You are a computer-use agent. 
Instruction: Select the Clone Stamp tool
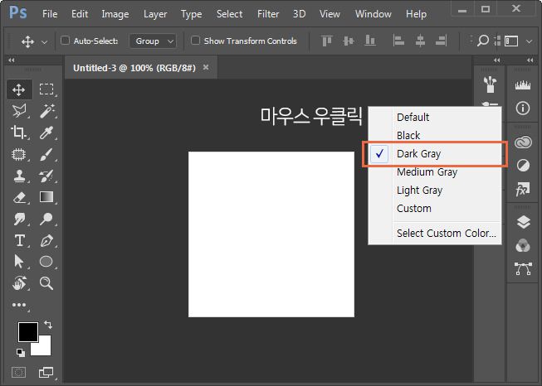pyautogui.click(x=18, y=176)
